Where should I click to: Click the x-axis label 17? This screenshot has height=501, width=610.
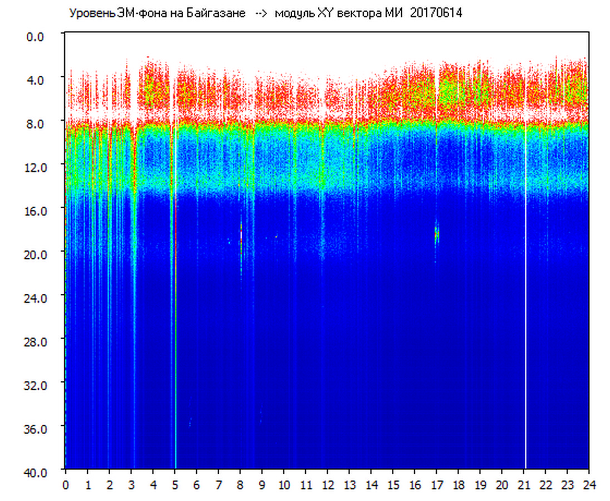[436, 484]
